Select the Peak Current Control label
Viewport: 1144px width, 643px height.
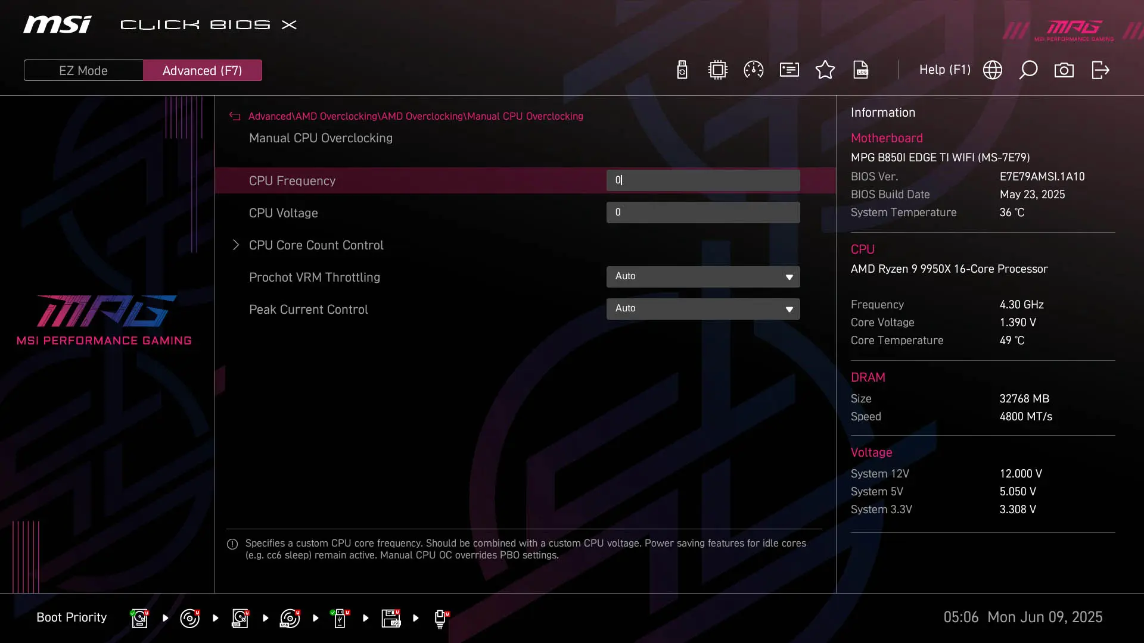(x=309, y=310)
